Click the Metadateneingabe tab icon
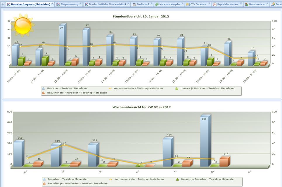Viewport: 282px width, 187px height. tap(157, 4)
